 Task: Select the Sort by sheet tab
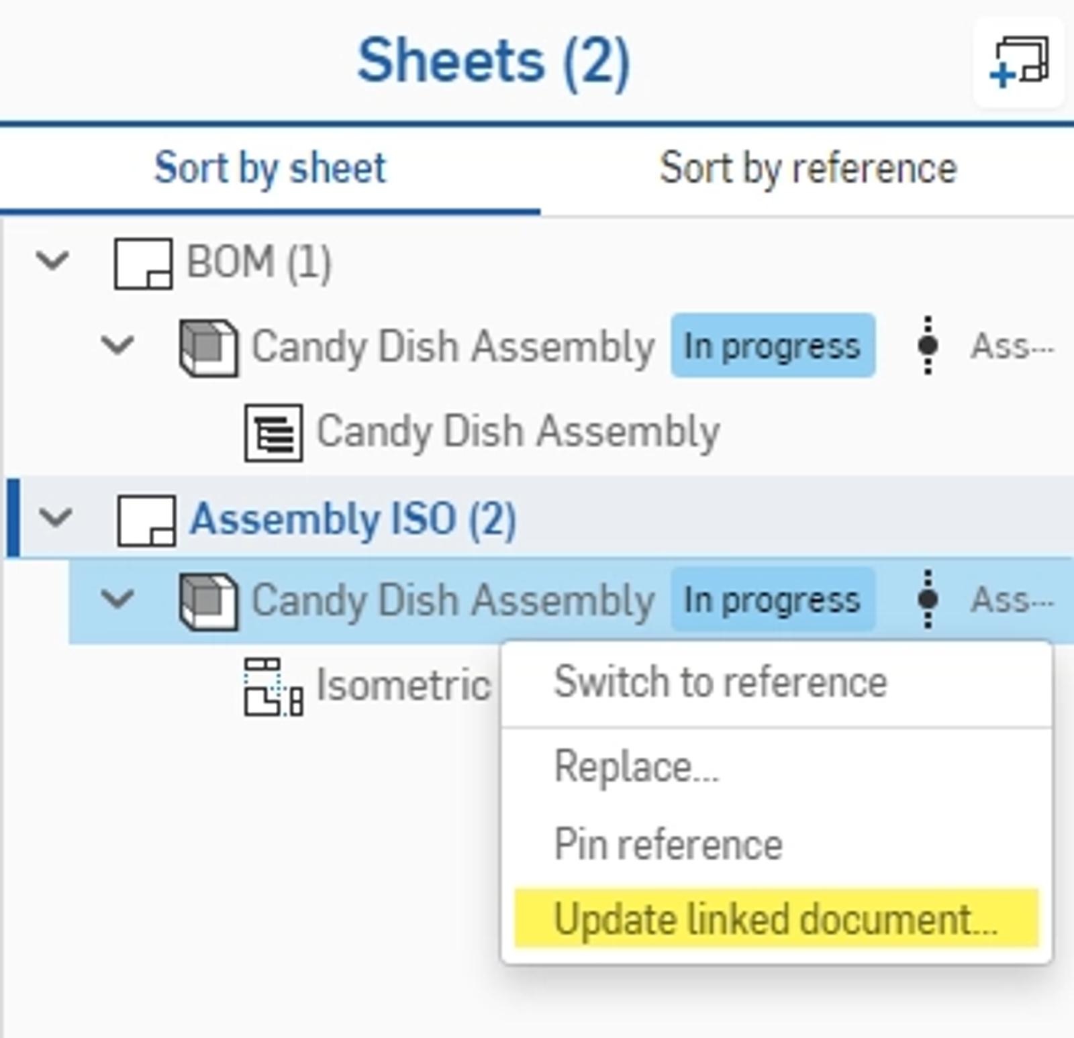point(270,168)
